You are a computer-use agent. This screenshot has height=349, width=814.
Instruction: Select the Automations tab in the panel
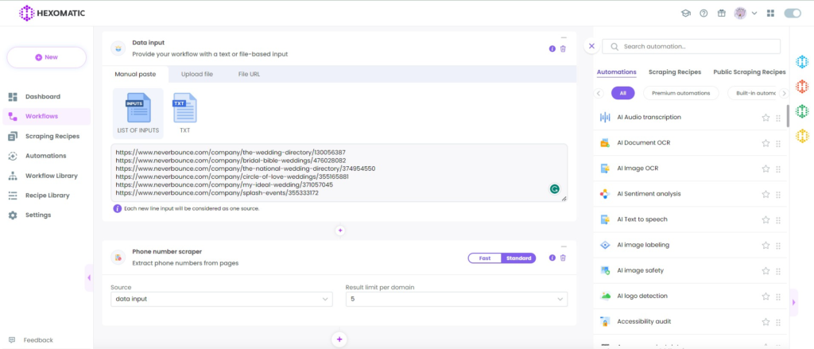click(616, 72)
